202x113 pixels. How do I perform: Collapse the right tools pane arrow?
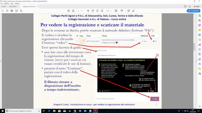tap(196, 61)
